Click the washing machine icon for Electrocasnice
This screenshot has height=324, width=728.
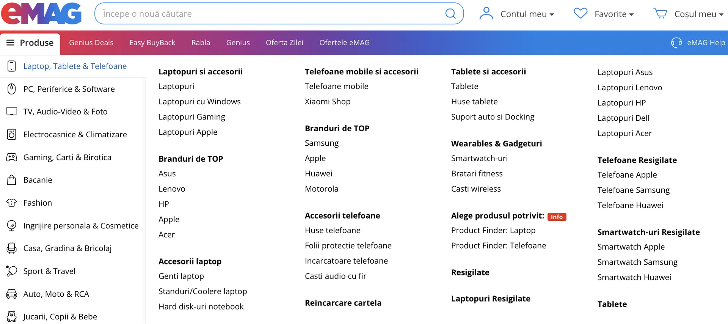pos(12,134)
